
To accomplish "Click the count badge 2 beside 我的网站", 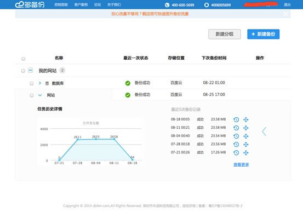I will click(x=62, y=70).
